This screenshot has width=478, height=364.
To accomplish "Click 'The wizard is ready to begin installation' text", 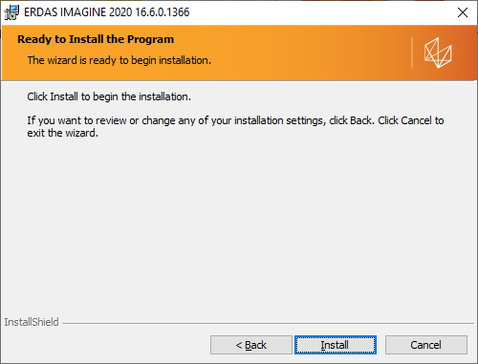I will pyautogui.click(x=119, y=60).
